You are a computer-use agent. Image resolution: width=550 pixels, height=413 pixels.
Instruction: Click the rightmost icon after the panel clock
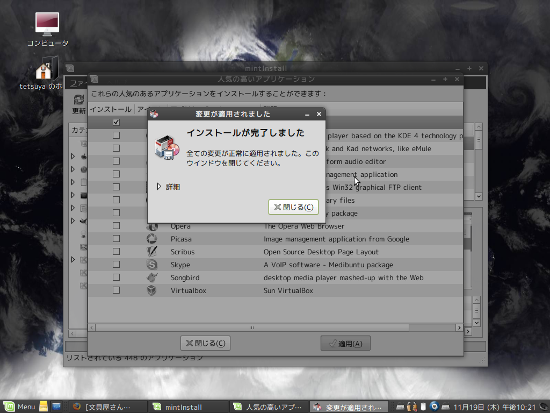(545, 407)
